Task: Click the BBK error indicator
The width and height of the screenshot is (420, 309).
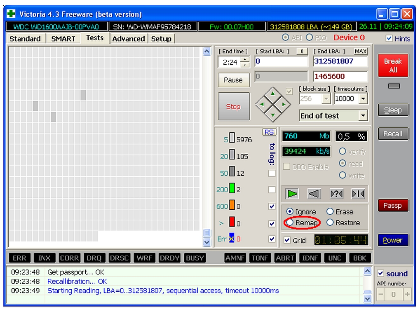Action: click(360, 258)
